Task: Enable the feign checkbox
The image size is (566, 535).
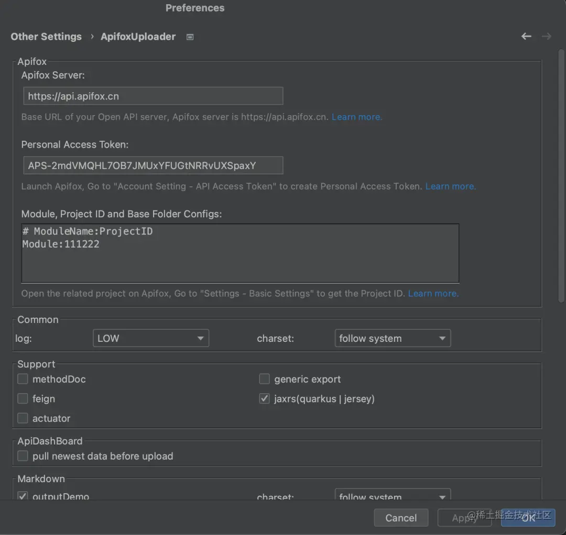Action: [x=23, y=398]
